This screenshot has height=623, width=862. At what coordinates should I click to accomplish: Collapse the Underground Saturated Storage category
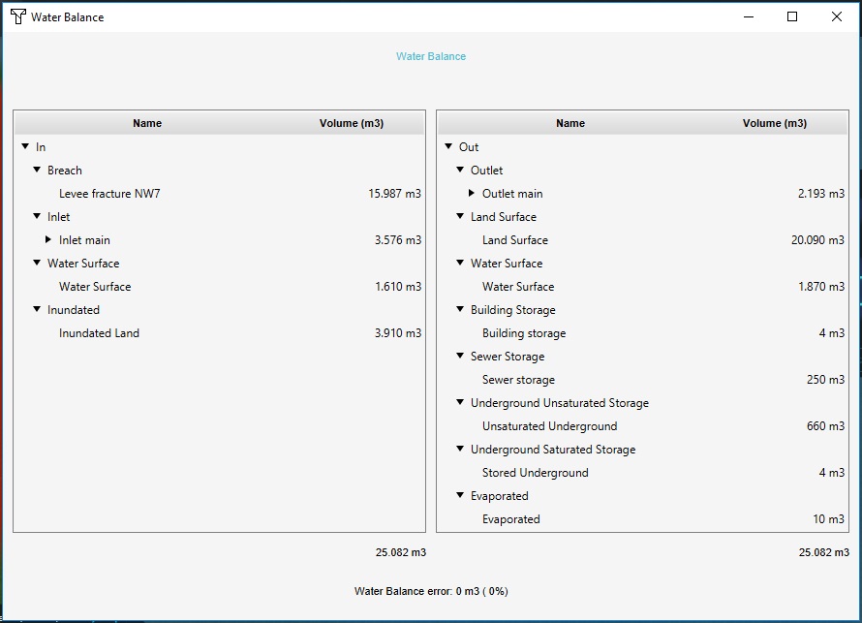(460, 450)
